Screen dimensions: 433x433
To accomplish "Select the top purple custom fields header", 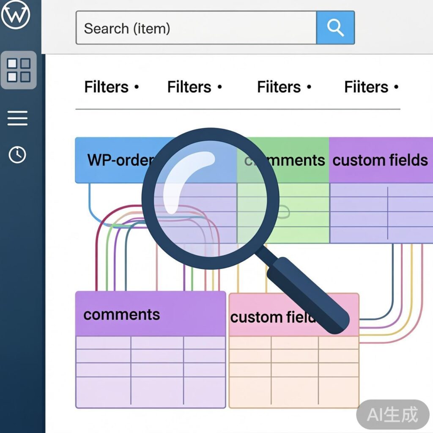I will coord(380,160).
